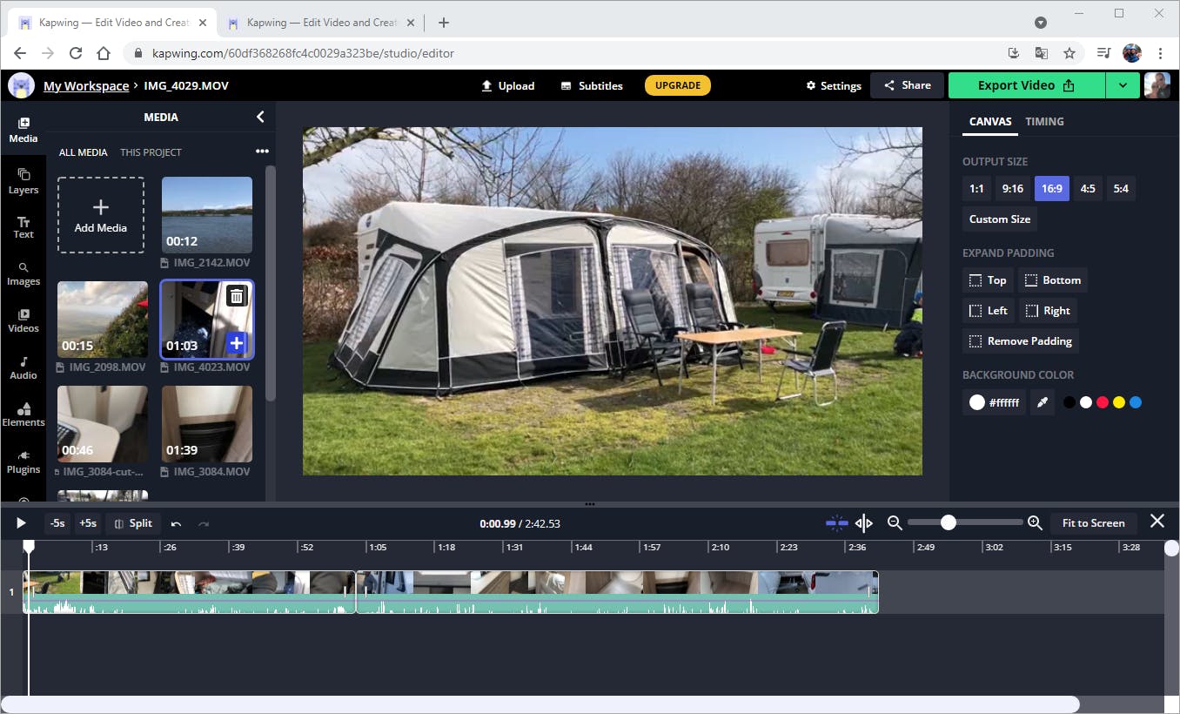Show the All Media tab
The width and height of the screenshot is (1180, 714).
point(84,152)
